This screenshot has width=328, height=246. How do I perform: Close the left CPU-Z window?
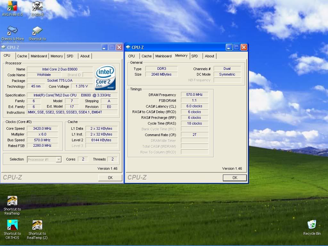point(119,47)
